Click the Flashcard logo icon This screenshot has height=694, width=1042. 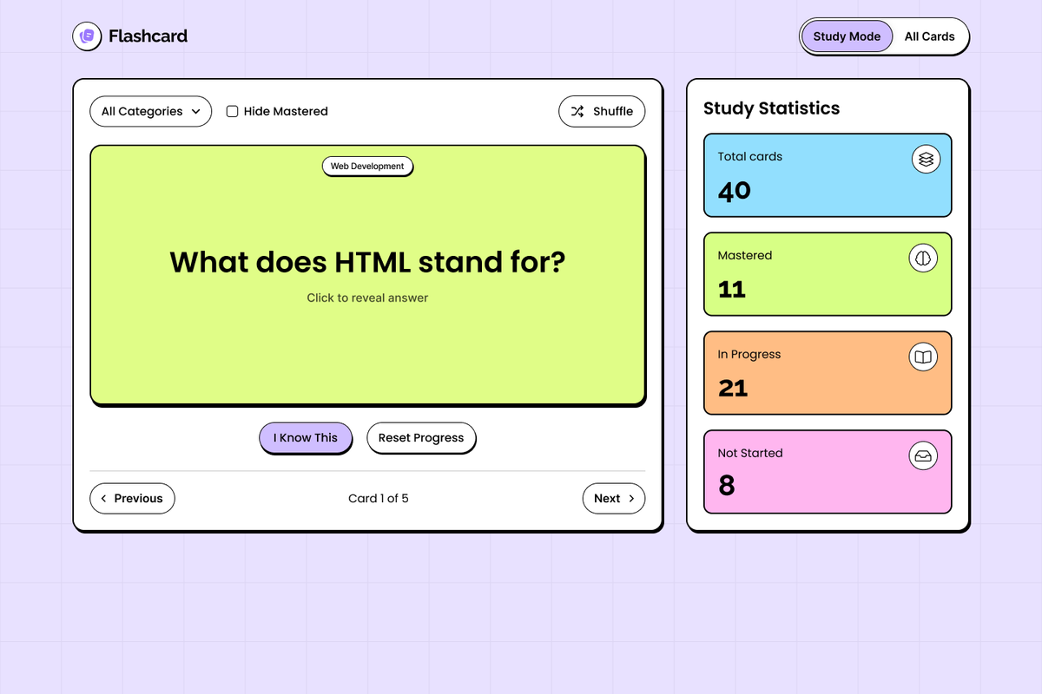coord(87,36)
